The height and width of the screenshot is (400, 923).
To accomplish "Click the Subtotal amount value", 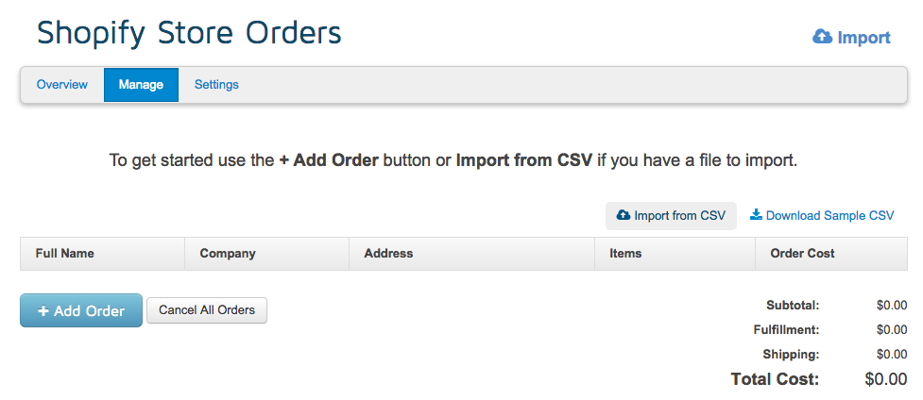I will point(891,305).
